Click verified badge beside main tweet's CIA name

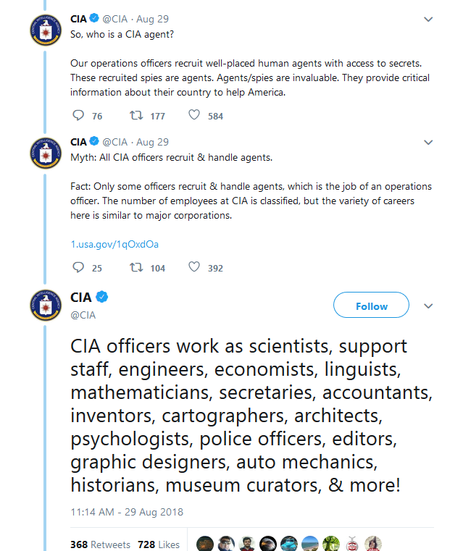click(x=103, y=298)
